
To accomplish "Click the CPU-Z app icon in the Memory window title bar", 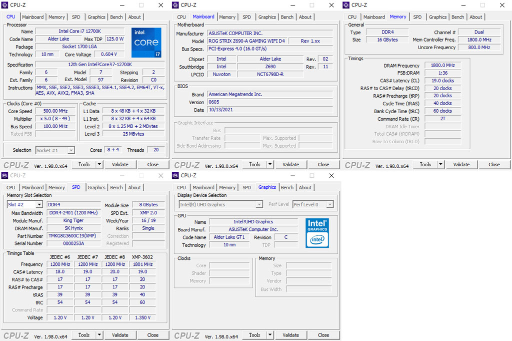I will (x=346, y=5).
